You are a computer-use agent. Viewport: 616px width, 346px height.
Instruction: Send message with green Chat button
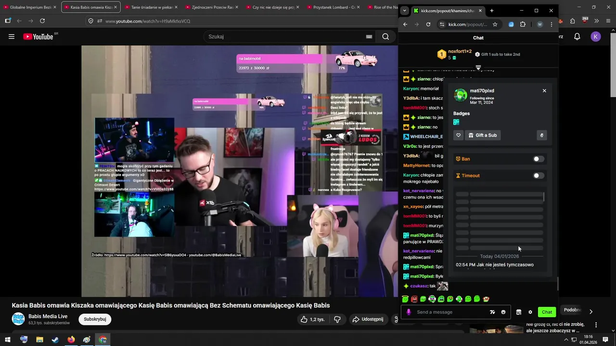pyautogui.click(x=547, y=312)
